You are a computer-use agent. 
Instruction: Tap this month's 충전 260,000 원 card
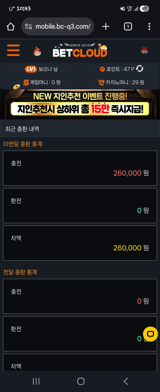click(80, 168)
